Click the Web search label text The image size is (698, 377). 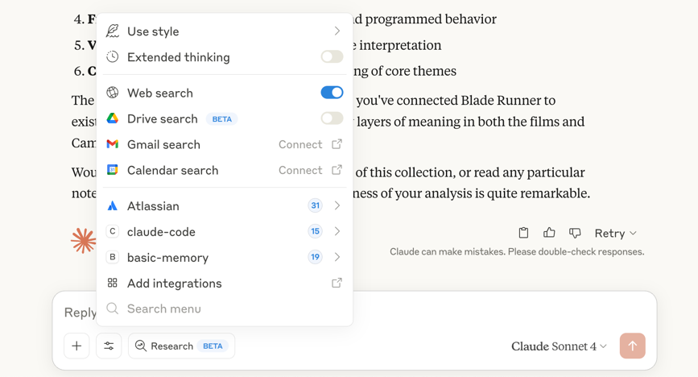click(160, 93)
